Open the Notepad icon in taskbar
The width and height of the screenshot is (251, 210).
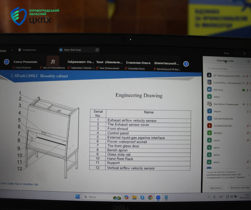tap(166, 197)
